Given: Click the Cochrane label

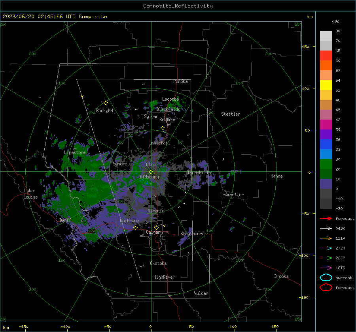Looking at the screenshot, I should pyautogui.click(x=129, y=221).
